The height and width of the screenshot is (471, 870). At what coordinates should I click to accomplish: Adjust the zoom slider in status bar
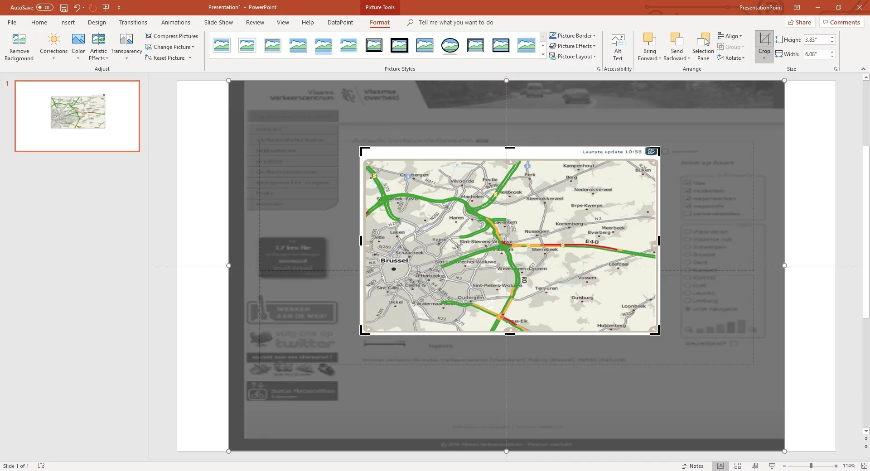pos(811,466)
